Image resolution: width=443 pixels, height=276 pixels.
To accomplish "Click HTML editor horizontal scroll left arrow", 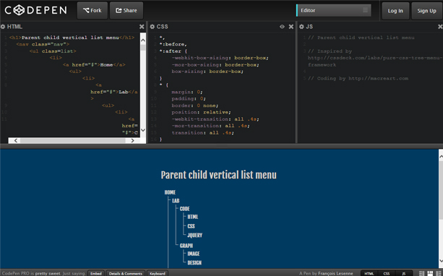I will (16, 140).
